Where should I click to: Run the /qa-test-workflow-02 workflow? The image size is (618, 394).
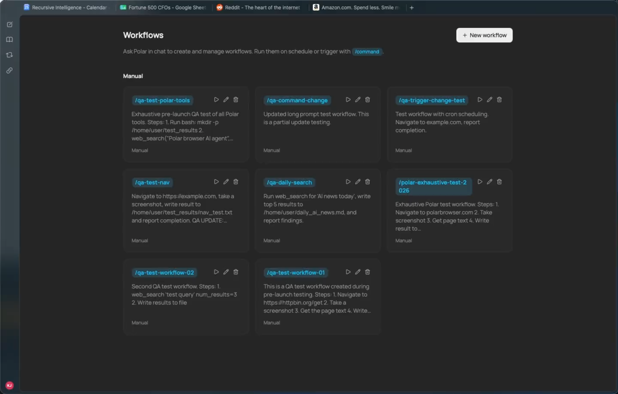pos(216,272)
